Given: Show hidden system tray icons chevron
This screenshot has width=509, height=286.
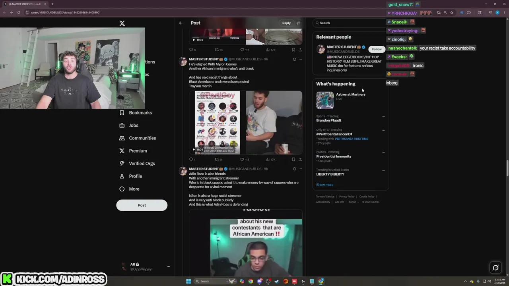Looking at the screenshot, I should click(465, 281).
